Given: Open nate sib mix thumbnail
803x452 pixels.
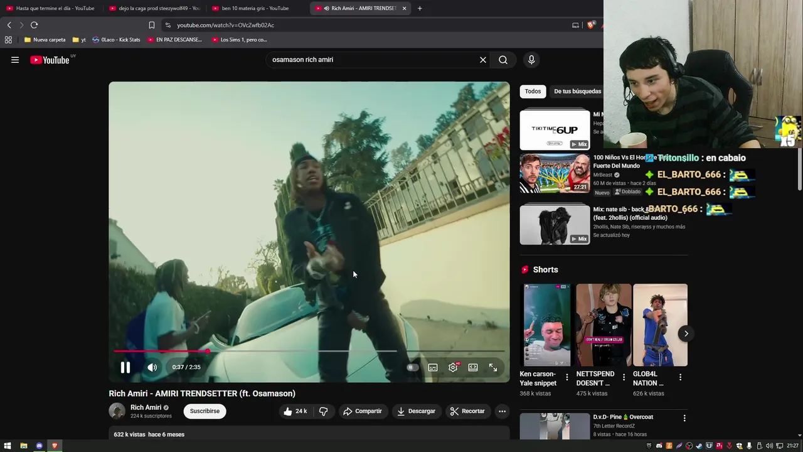Looking at the screenshot, I should [x=555, y=224].
